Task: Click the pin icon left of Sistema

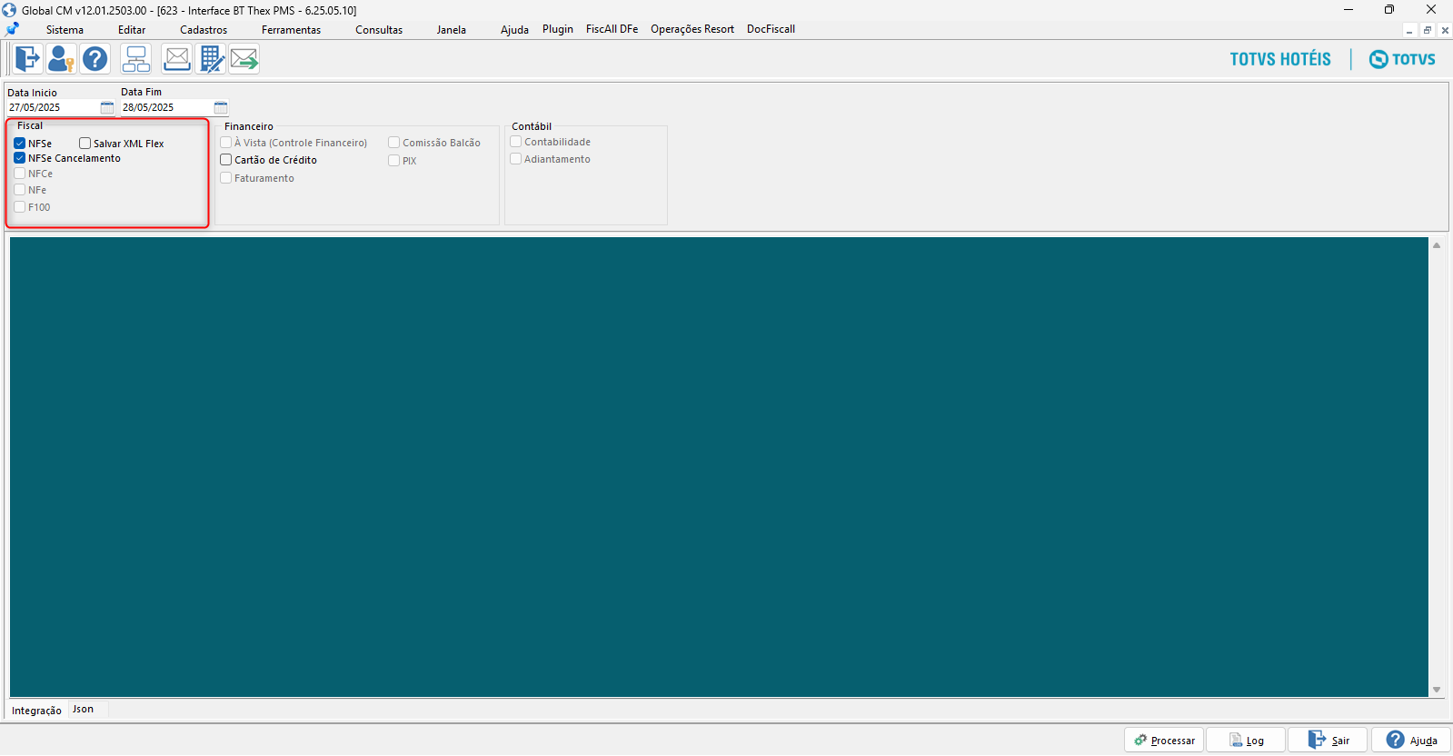Action: pyautogui.click(x=12, y=29)
